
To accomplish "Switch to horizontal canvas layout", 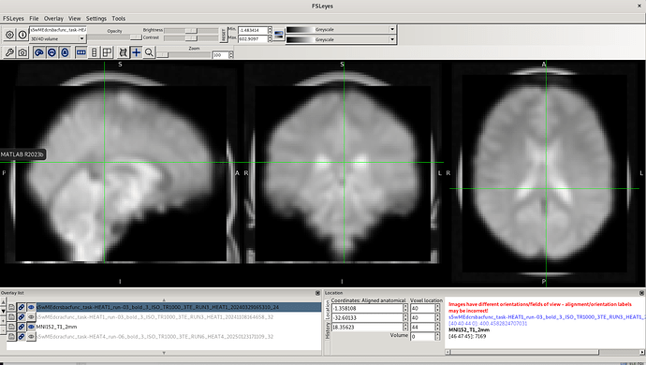I will coord(81,52).
